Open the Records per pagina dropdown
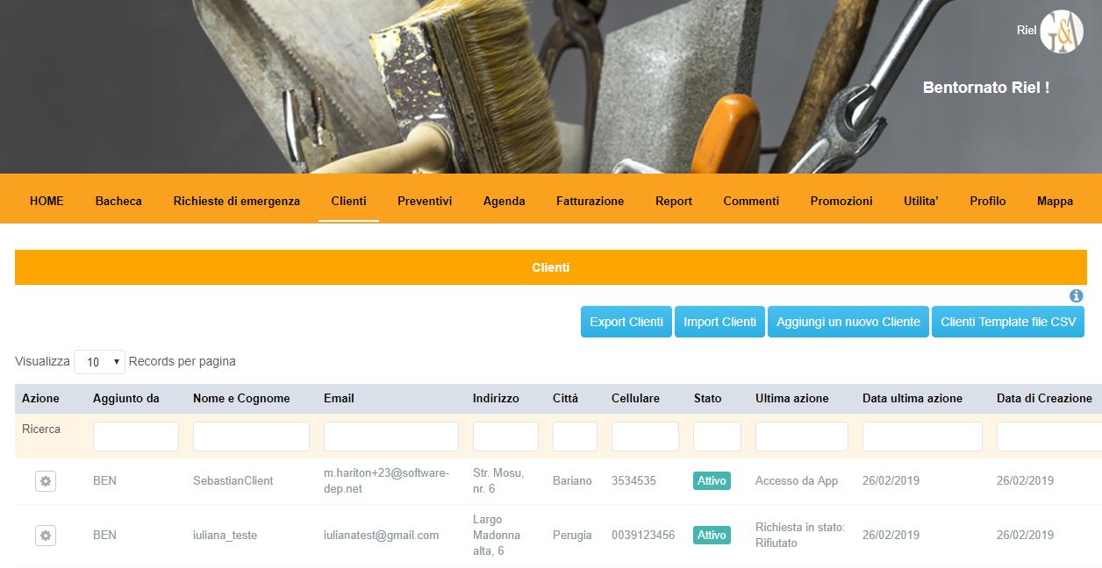Screen dimensions: 1102x568 99,362
